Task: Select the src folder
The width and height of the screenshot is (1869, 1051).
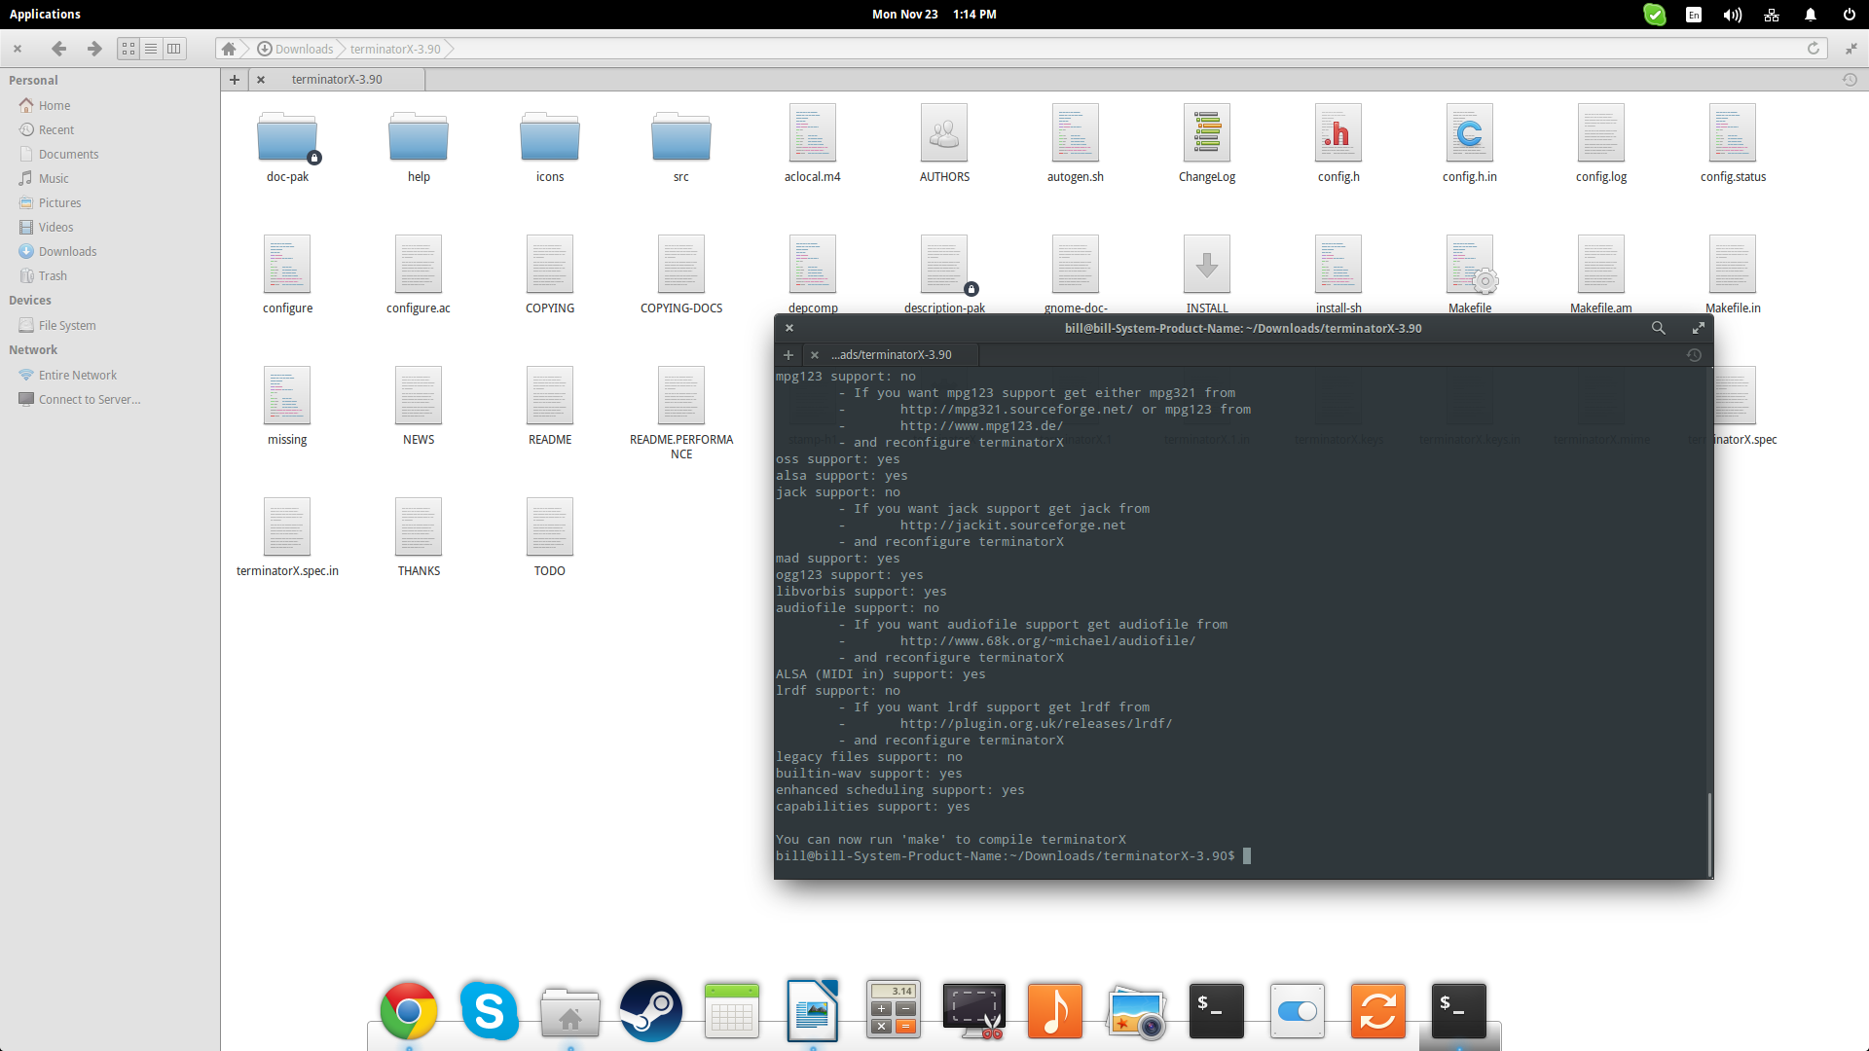Action: point(681,144)
